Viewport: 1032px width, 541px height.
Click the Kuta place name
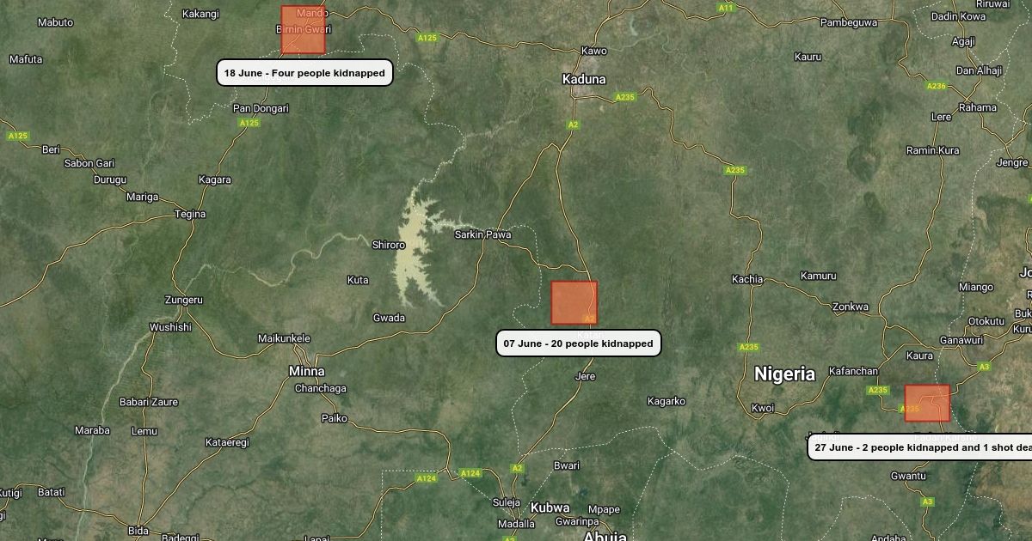358,280
